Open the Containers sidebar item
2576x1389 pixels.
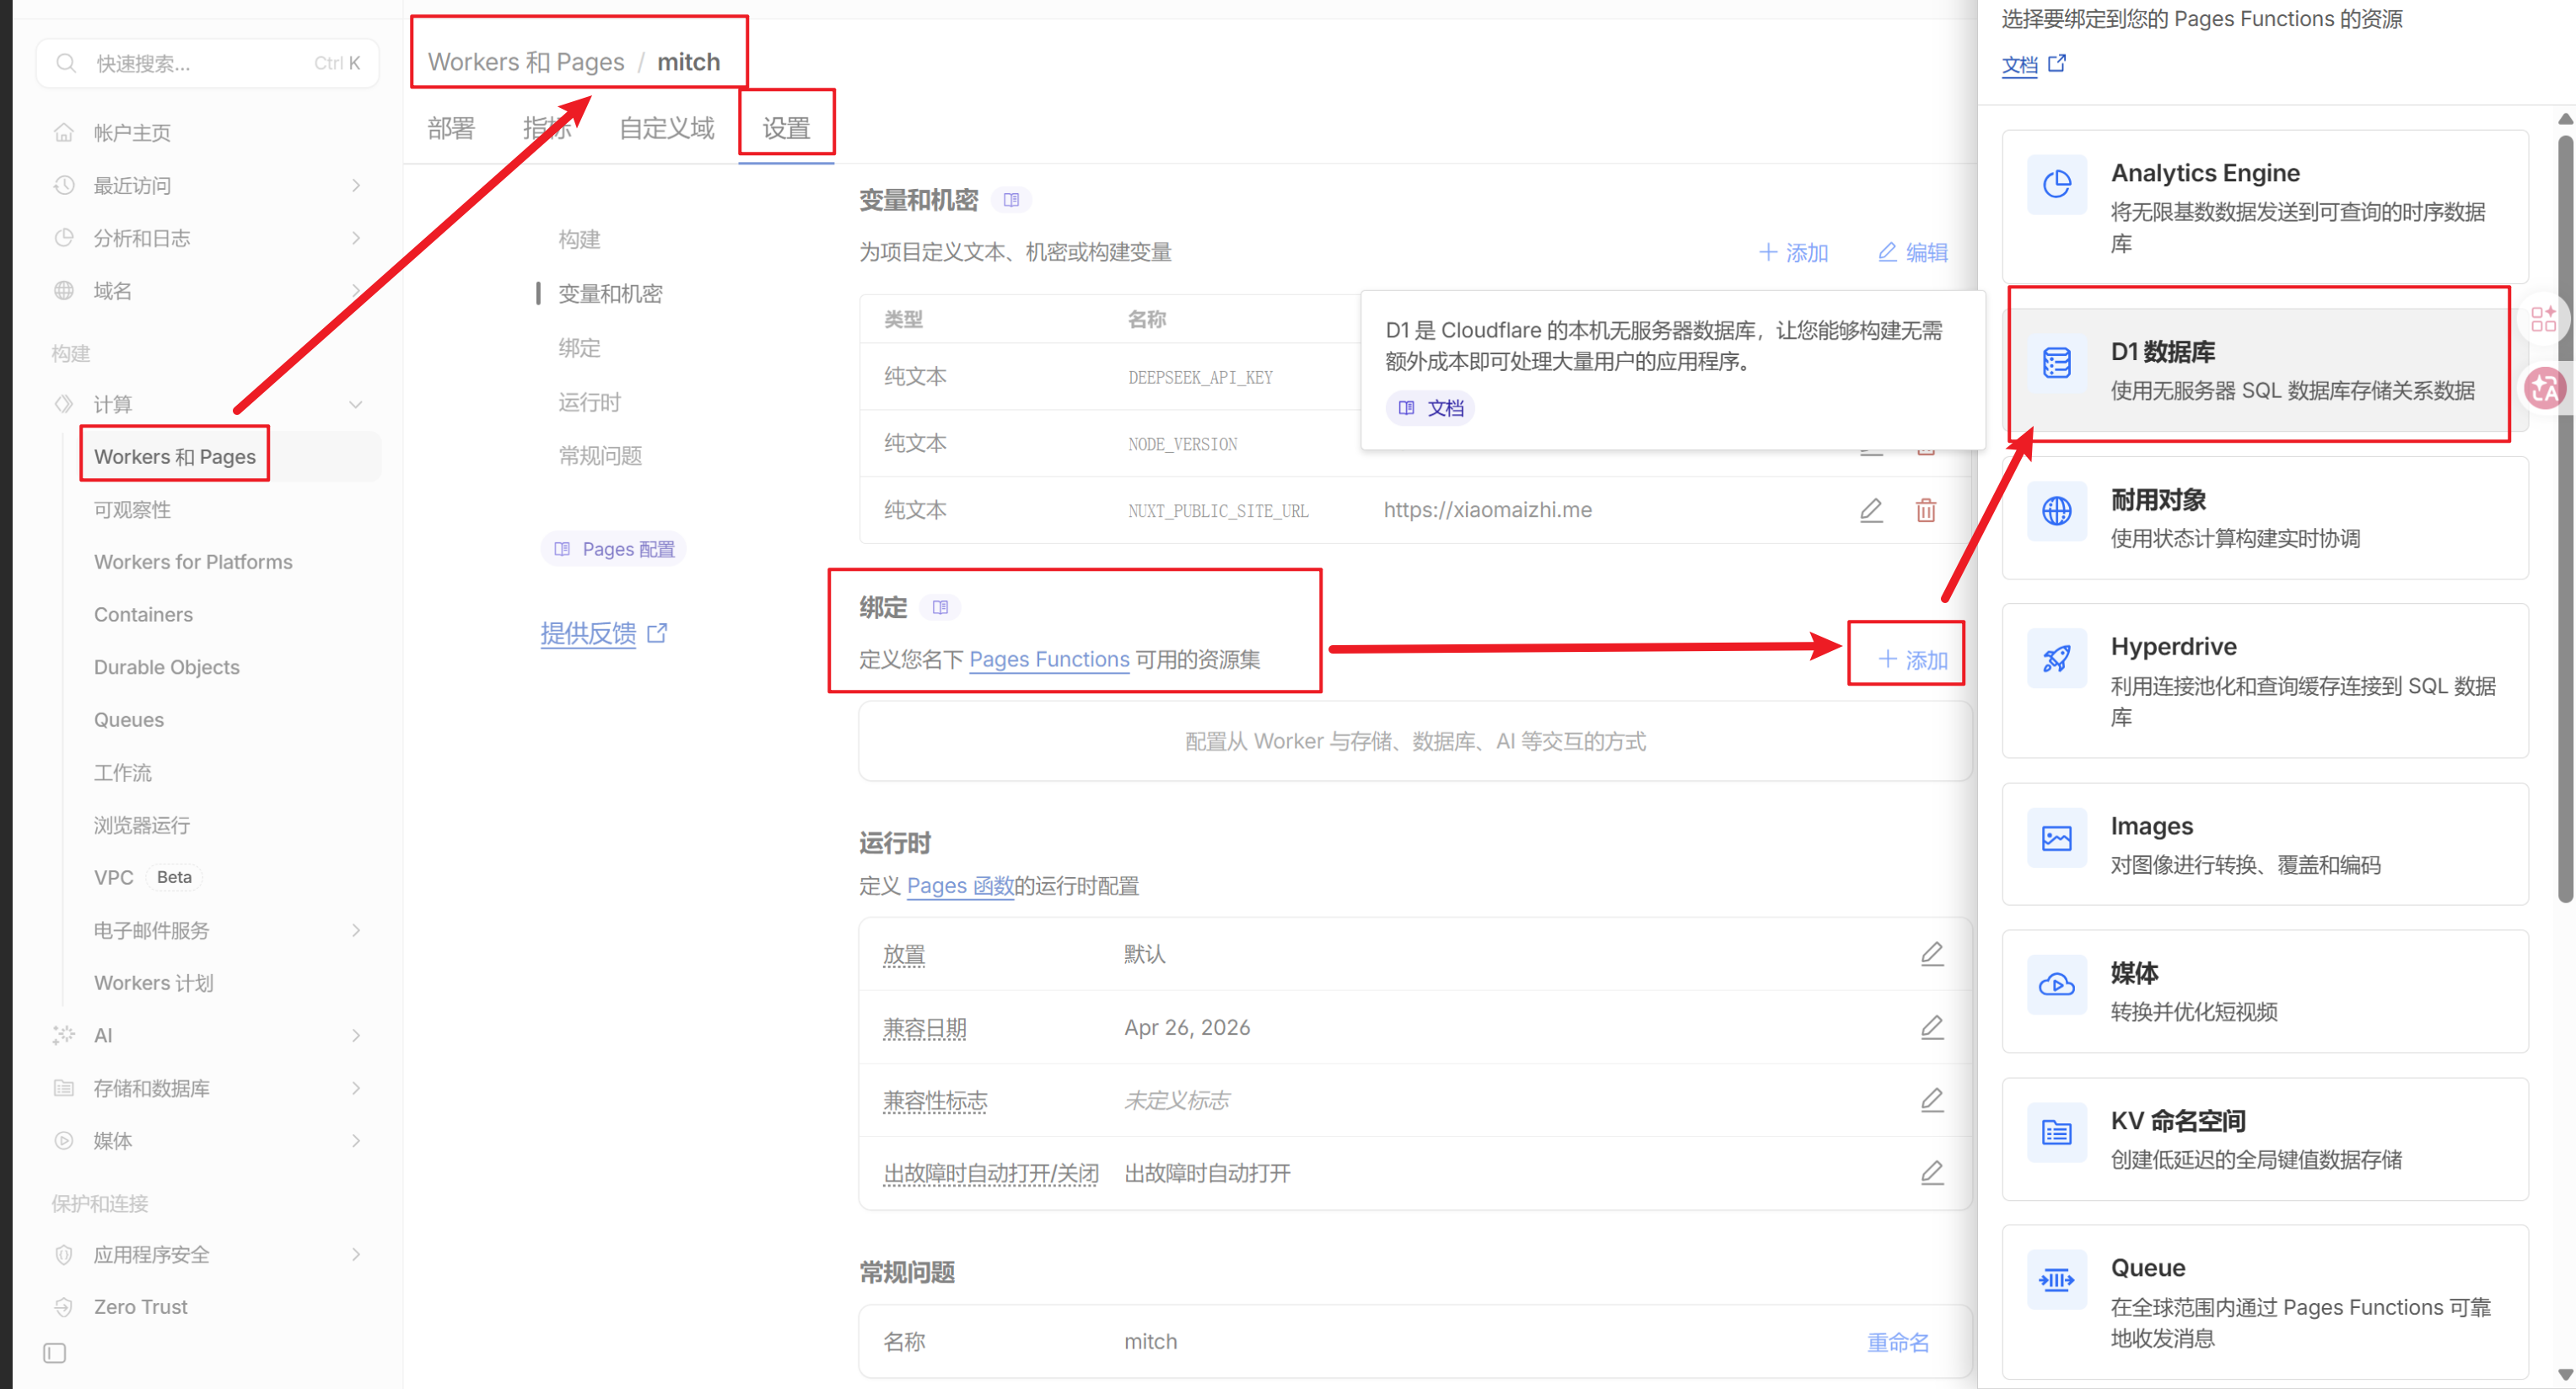point(143,614)
